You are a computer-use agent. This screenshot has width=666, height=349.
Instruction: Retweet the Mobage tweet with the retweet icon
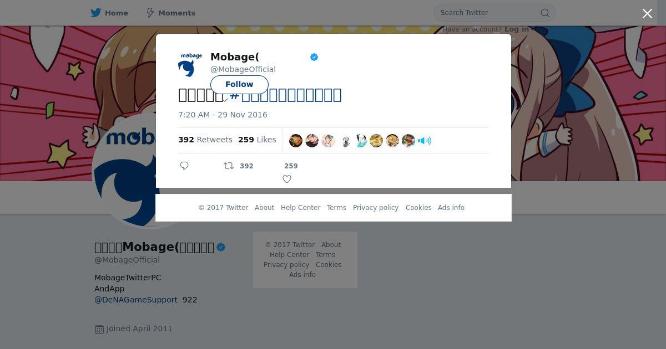[x=229, y=166]
